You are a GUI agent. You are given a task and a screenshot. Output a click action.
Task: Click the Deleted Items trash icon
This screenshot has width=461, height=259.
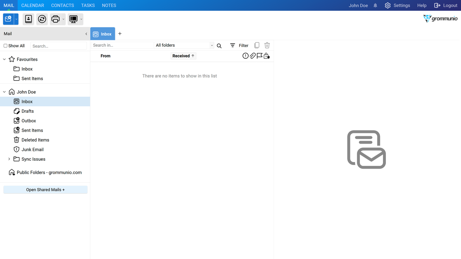[x=16, y=140]
